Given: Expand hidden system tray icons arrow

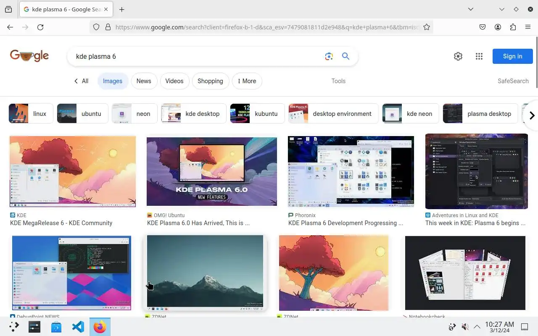Looking at the screenshot, I should pyautogui.click(x=477, y=327).
